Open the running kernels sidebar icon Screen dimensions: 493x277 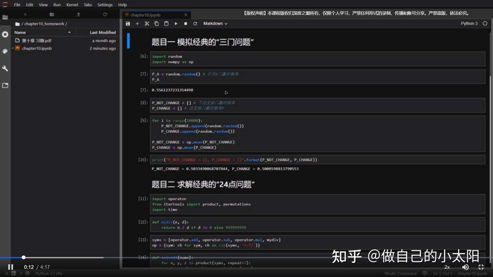(x=5, y=34)
